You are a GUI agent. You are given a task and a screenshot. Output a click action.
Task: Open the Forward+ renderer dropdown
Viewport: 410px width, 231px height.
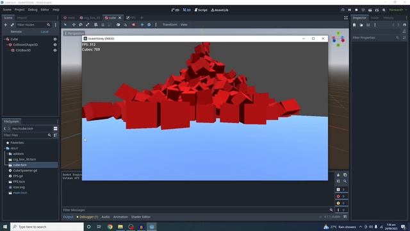398,10
